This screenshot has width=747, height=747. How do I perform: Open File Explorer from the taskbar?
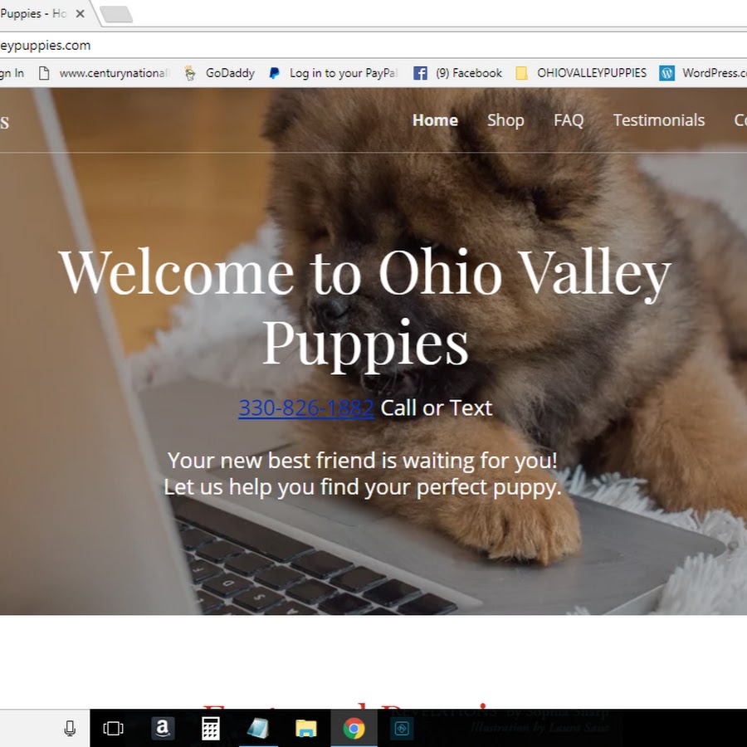pos(305,728)
